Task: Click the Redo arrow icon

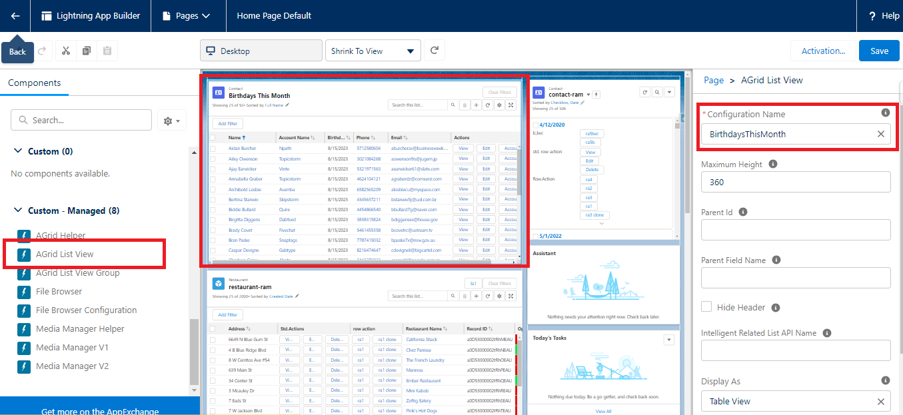Action: coord(43,51)
